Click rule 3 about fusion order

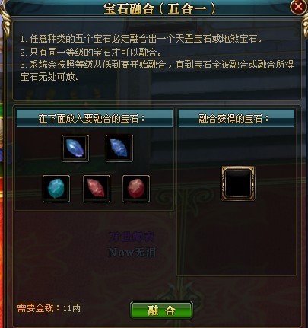tap(157, 70)
